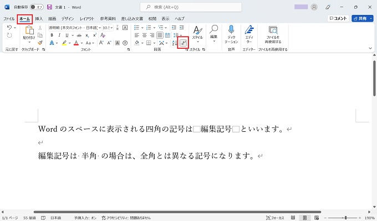Open the Font dialog launcher
This screenshot has width=377, height=221.
click(129, 49)
